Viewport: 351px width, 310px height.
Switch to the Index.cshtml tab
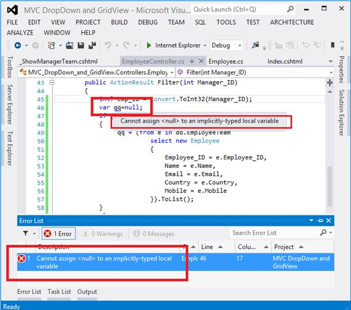pos(285,61)
